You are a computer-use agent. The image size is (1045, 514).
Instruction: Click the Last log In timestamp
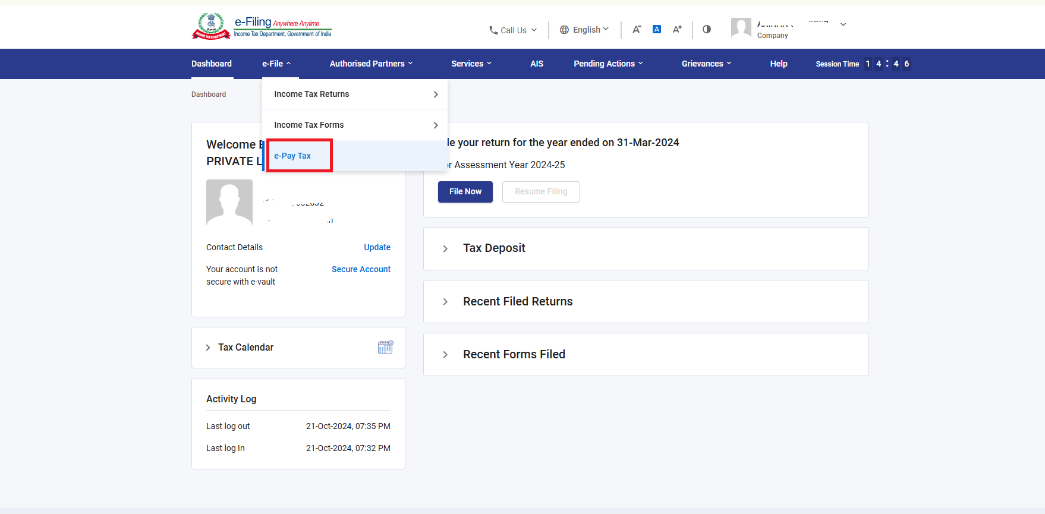point(348,448)
